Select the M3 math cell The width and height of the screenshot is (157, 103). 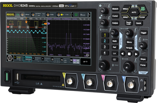78,60
